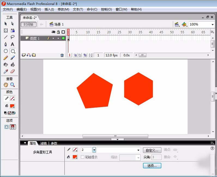The image size is (217, 177).
Task: Open the 文件(F) menu
Action: pos(8,10)
